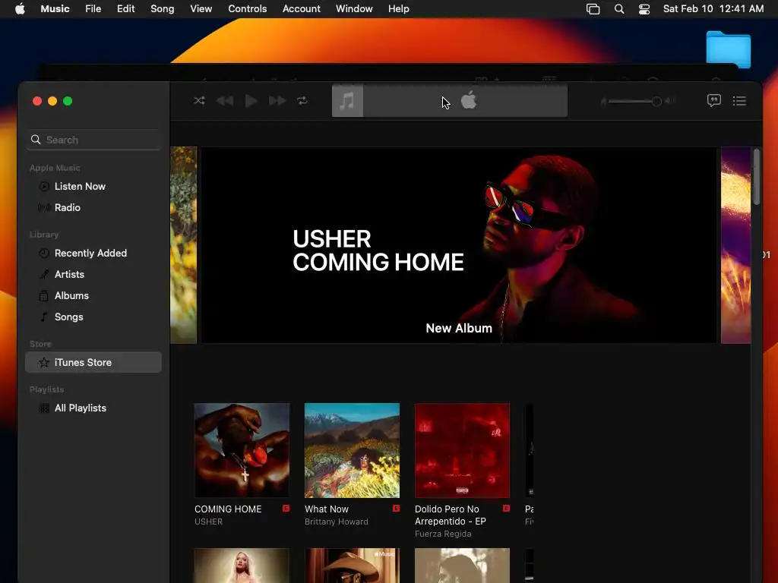Show lyrics with the speech bubble icon
This screenshot has height=583, width=778.
pos(713,101)
